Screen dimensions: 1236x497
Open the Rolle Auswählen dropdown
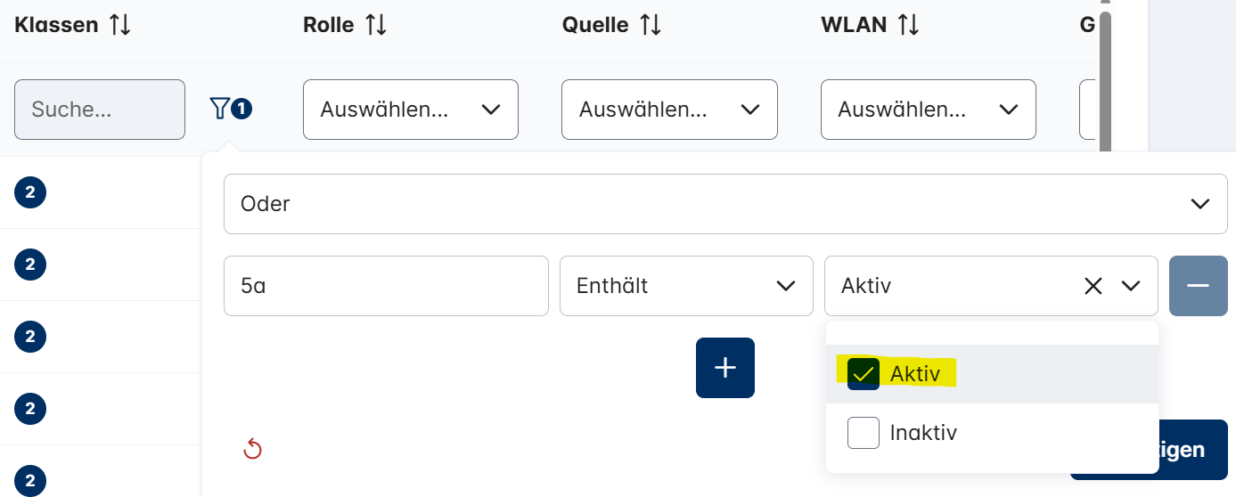coord(410,110)
